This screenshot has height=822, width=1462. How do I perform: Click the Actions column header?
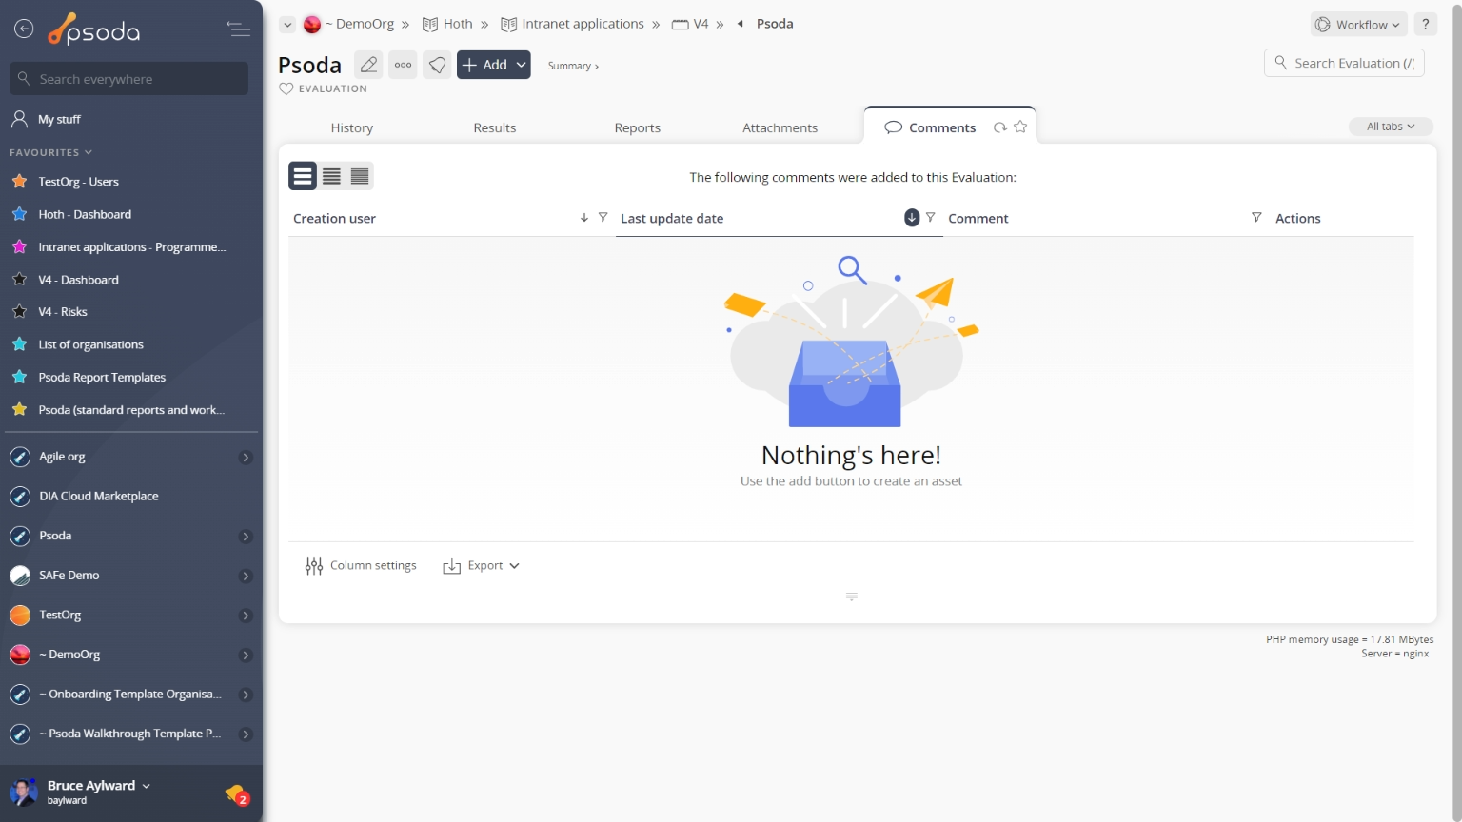(x=1297, y=218)
